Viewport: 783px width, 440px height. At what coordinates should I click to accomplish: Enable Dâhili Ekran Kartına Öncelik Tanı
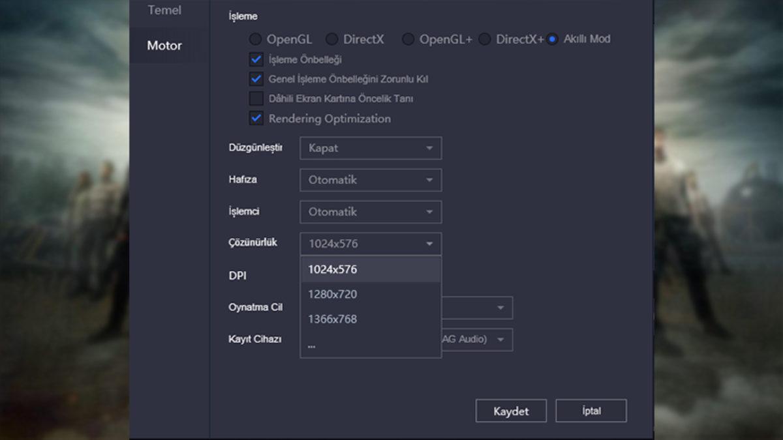(256, 99)
